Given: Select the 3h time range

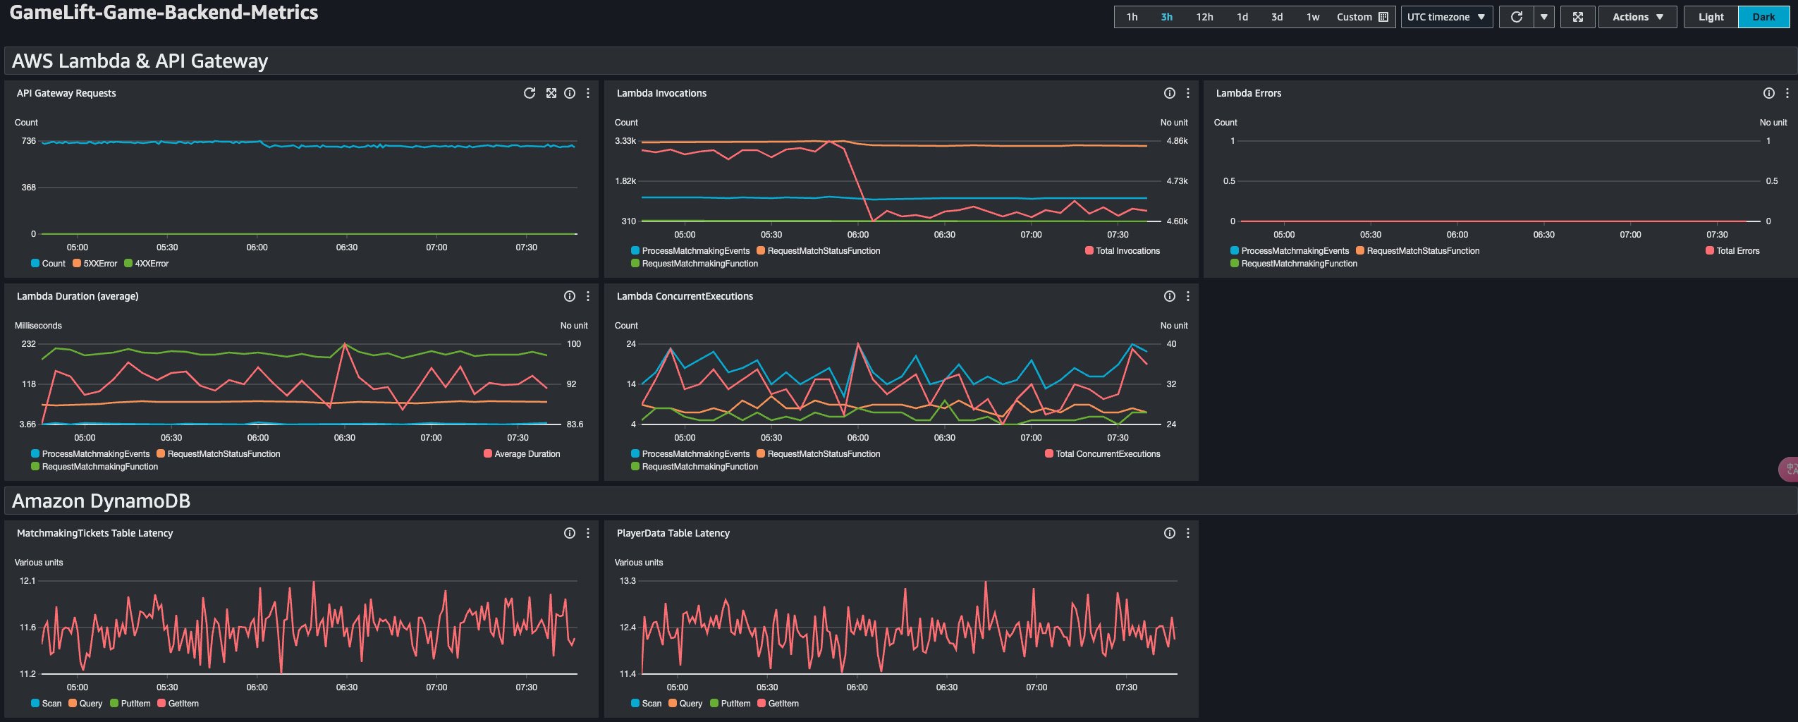Looking at the screenshot, I should tap(1167, 17).
